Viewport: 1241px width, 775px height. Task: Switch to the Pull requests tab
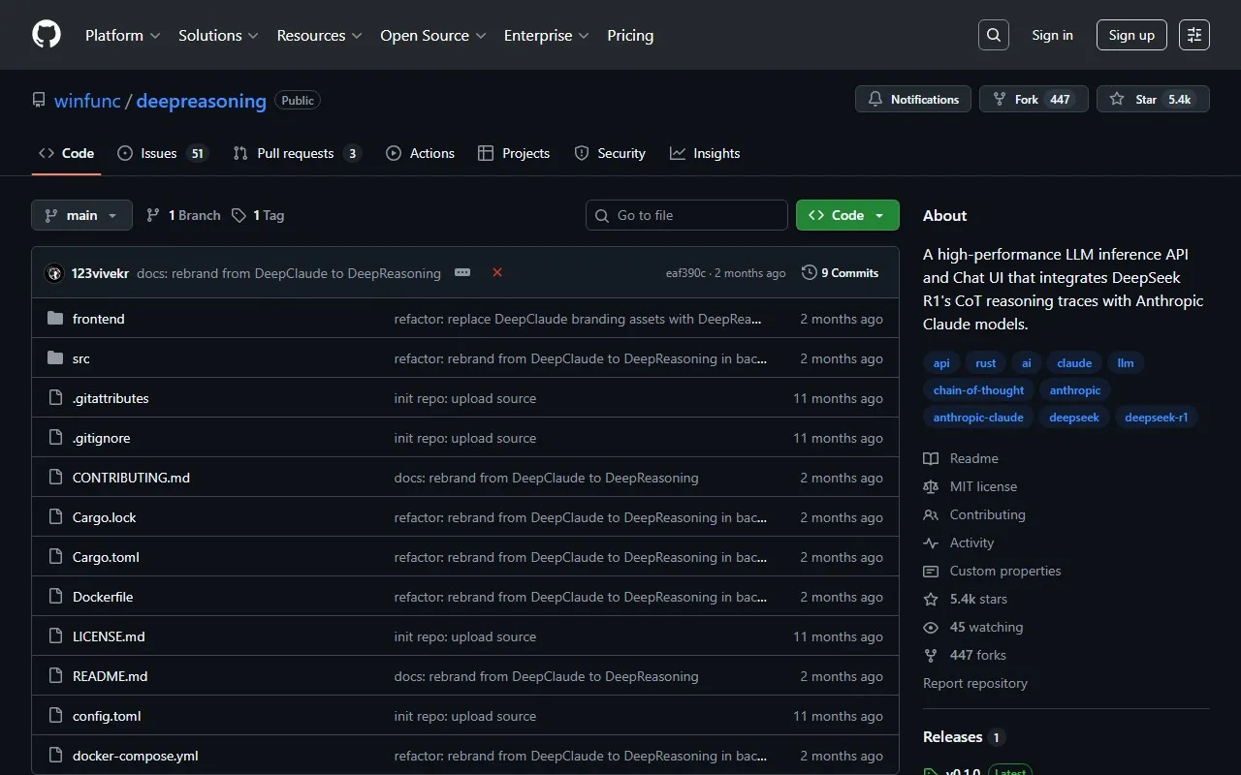(296, 153)
